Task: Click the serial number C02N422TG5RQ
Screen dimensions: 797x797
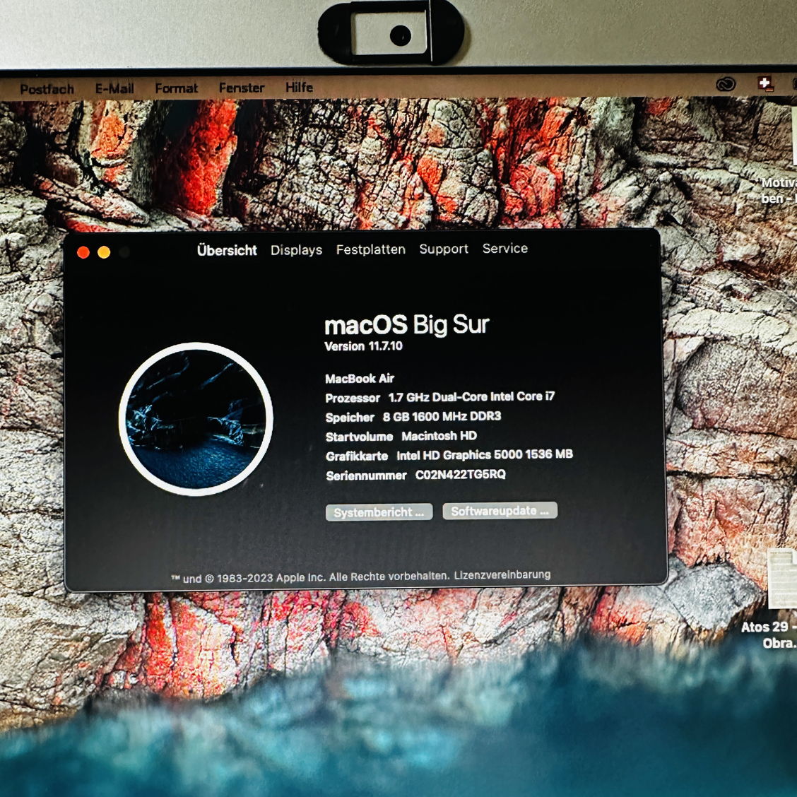Action: tap(461, 474)
